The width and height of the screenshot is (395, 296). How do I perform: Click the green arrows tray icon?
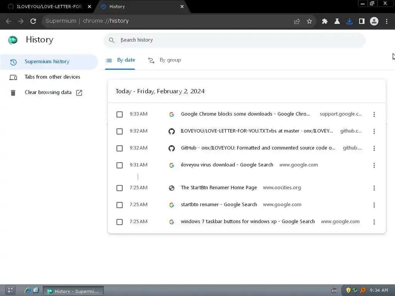click(355, 290)
